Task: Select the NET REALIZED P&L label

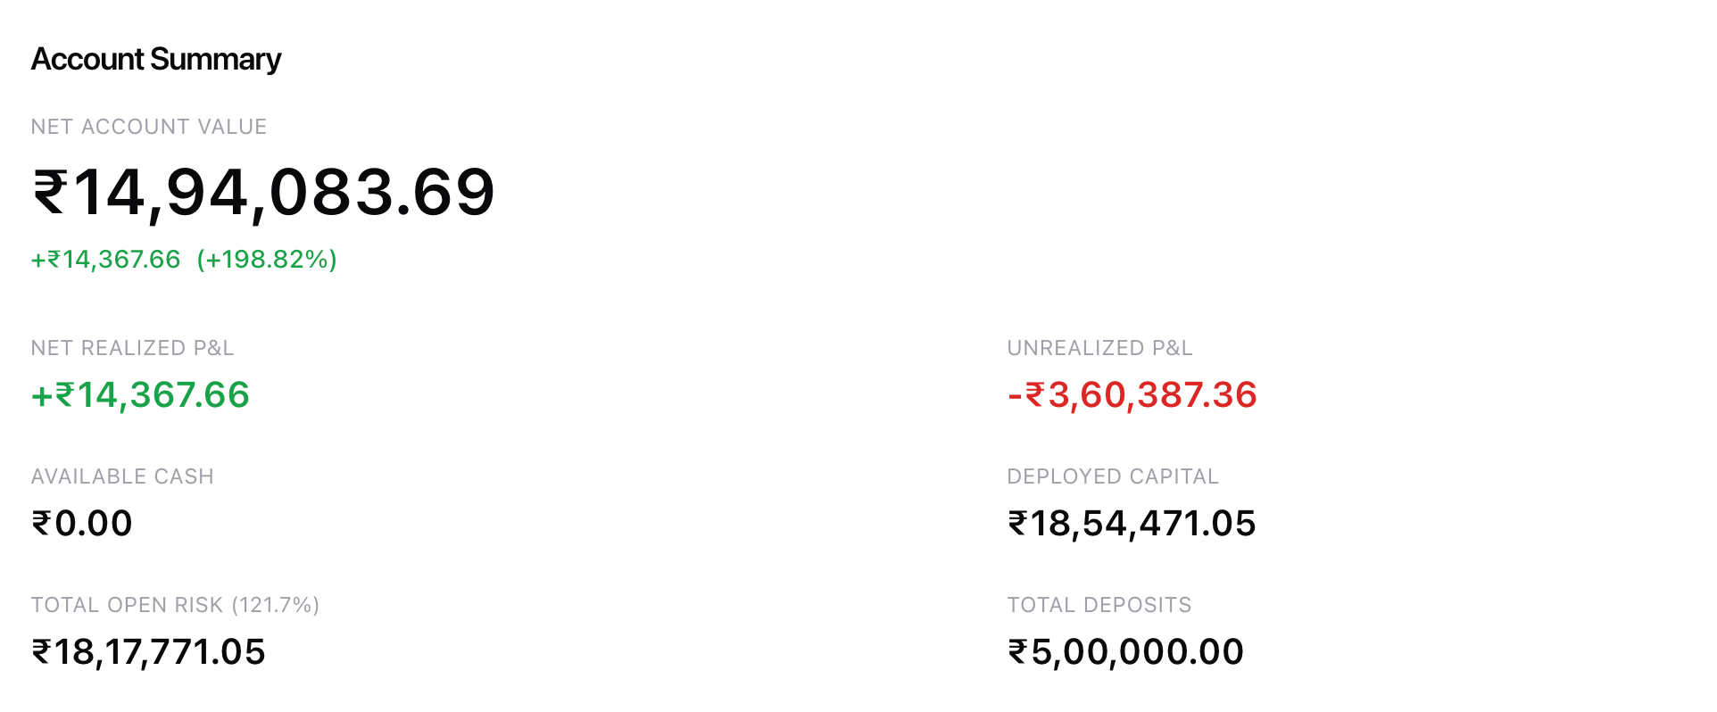Action: click(x=132, y=348)
